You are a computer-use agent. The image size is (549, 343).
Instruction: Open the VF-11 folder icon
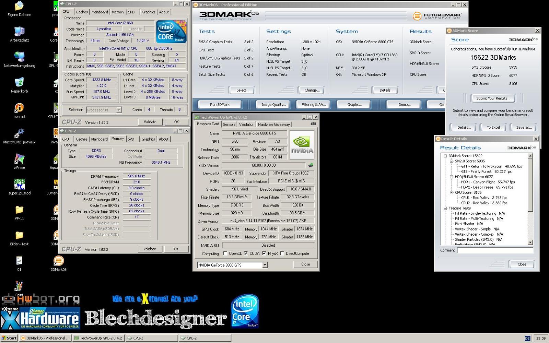[19, 212]
